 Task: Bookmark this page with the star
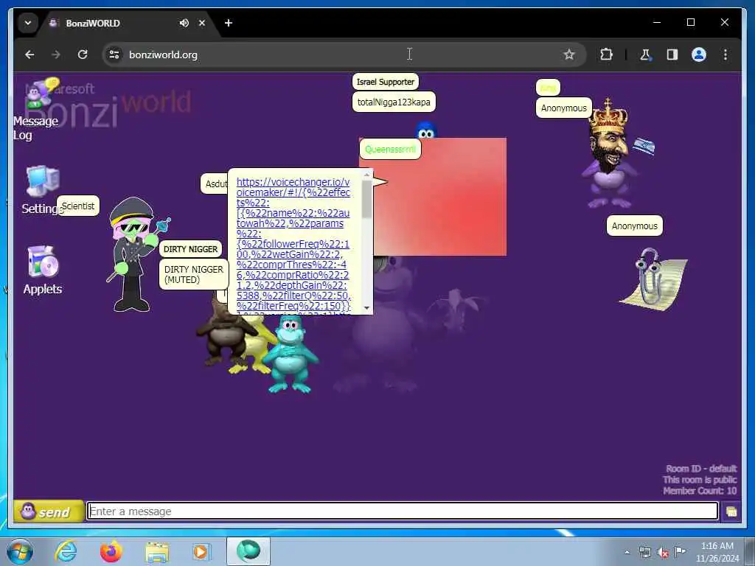click(569, 55)
